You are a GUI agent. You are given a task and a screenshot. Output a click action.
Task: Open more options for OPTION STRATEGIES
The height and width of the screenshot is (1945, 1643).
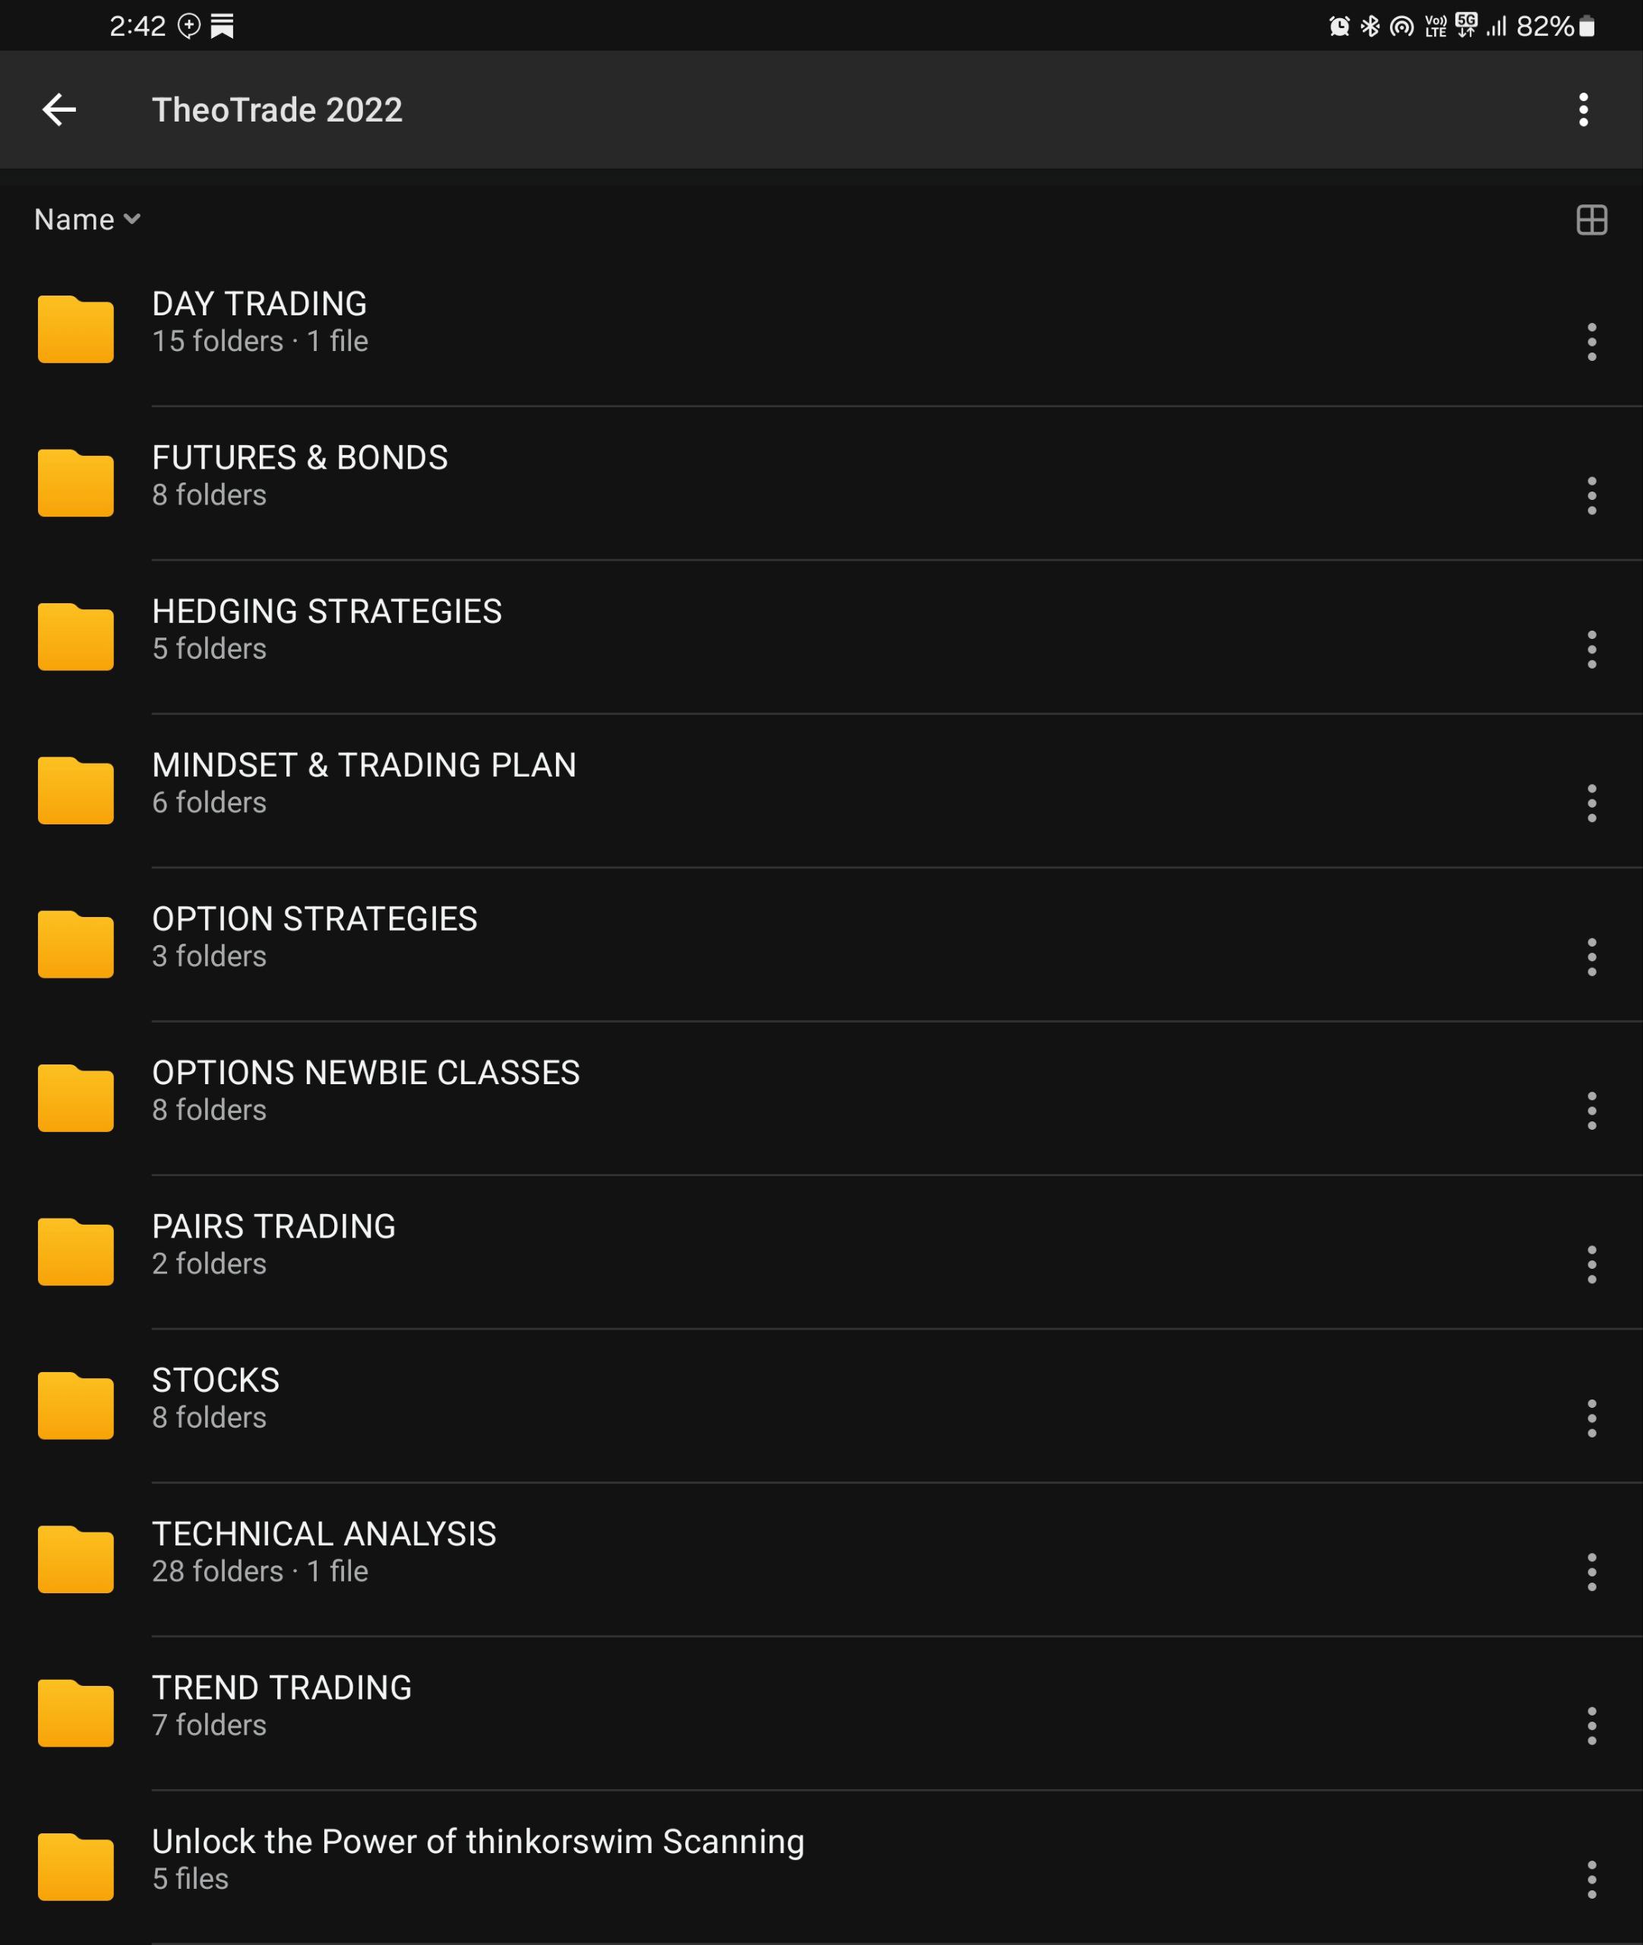[1591, 957]
